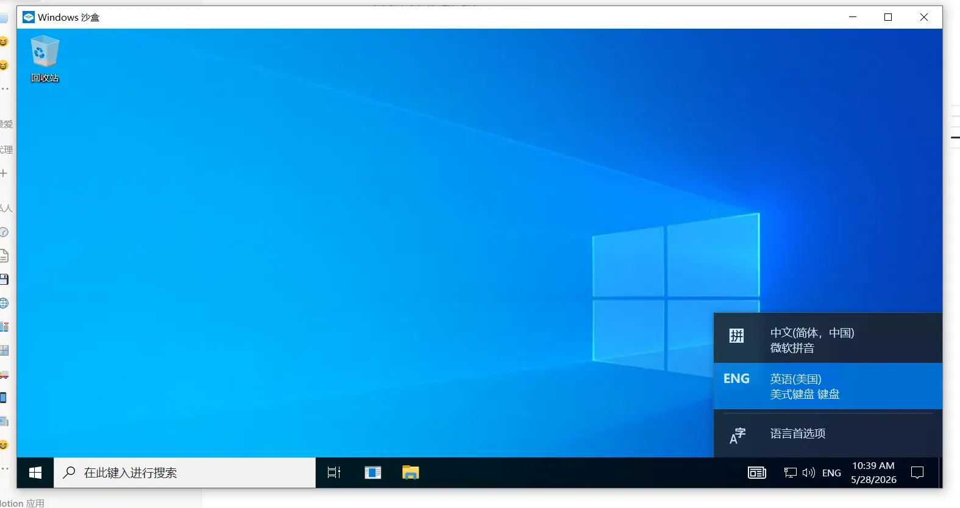Viewport: 960px width, 508px height.
Task: Minimize the Windows Sandbox window
Action: 853,17
